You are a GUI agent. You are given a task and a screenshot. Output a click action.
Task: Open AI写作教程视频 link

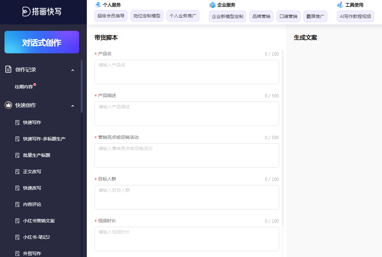click(355, 16)
